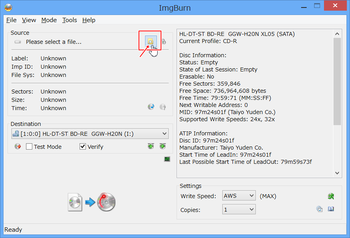Screen dimensions: 350x238
Task: Expand the Destination drive dropdown
Action: coord(164,134)
